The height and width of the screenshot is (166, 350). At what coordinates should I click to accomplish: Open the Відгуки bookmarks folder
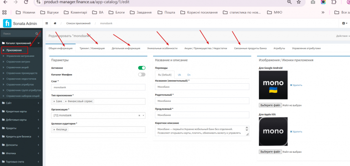click(x=49, y=12)
